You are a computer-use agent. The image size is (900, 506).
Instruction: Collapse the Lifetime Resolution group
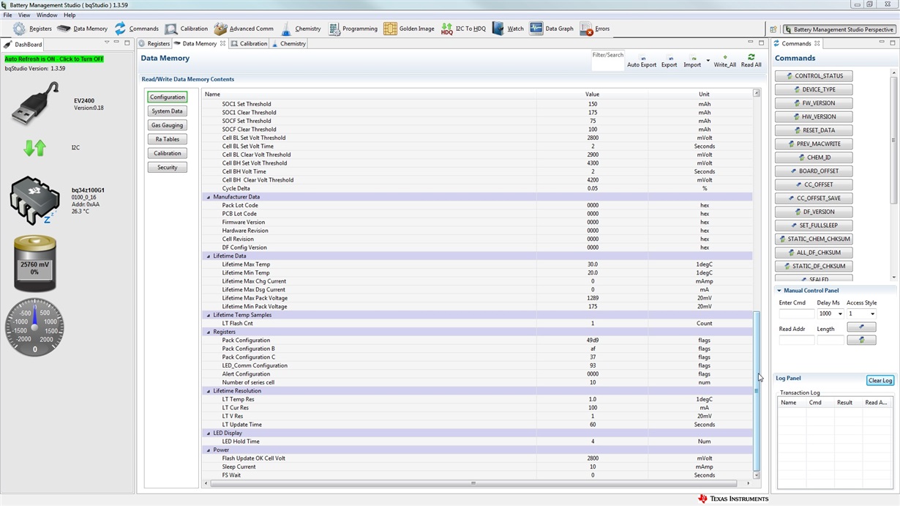point(208,391)
